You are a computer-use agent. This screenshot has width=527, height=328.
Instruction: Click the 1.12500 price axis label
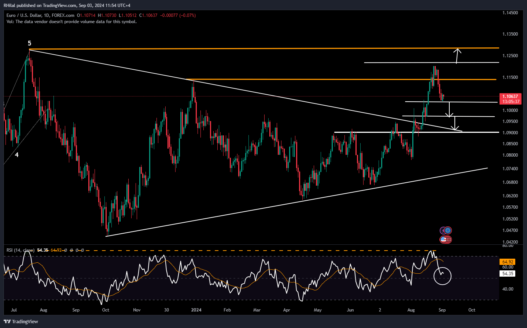pyautogui.click(x=510, y=56)
